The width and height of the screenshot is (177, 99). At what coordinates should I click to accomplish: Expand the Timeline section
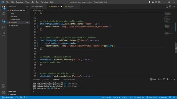coord(13,94)
